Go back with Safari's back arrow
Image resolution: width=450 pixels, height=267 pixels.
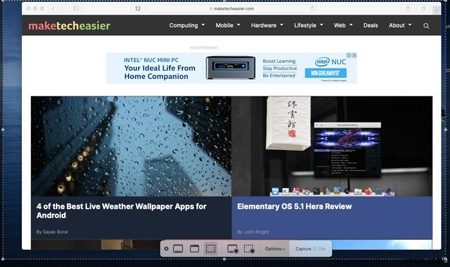click(x=53, y=8)
